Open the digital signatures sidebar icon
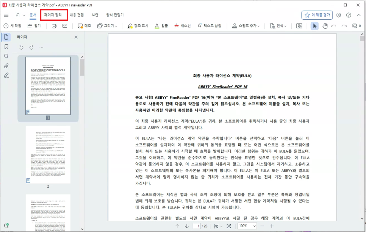 (x=6, y=75)
